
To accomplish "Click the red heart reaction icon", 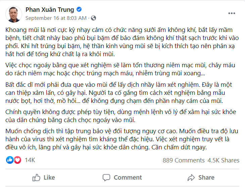I will 17,160.
